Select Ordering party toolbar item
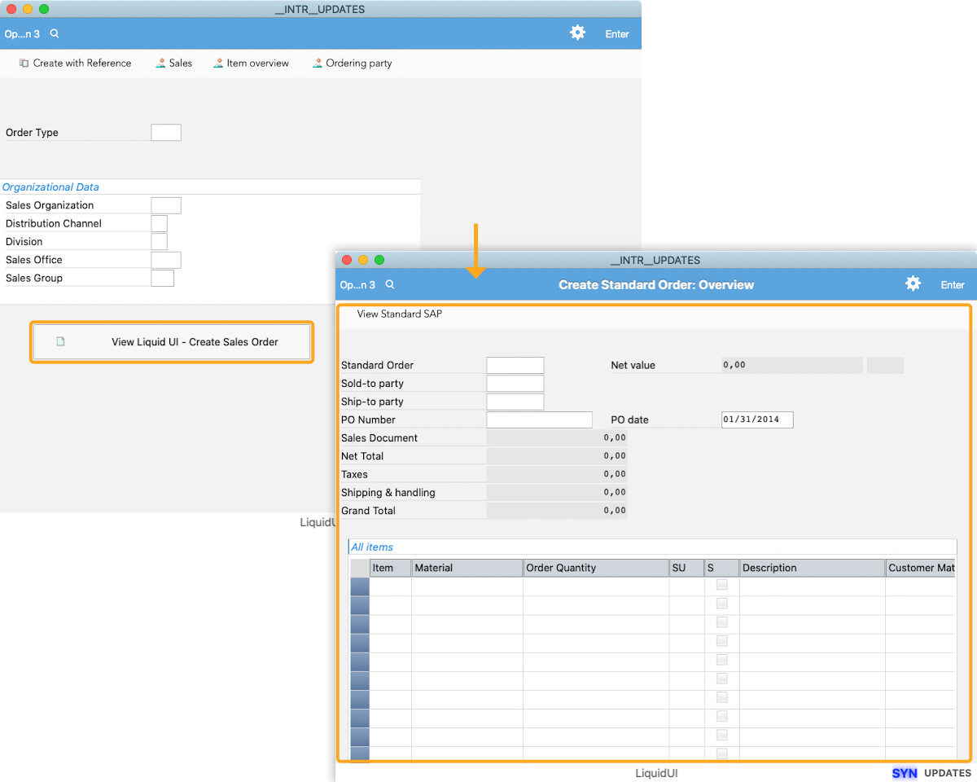Image resolution: width=977 pixels, height=782 pixels. click(x=352, y=63)
